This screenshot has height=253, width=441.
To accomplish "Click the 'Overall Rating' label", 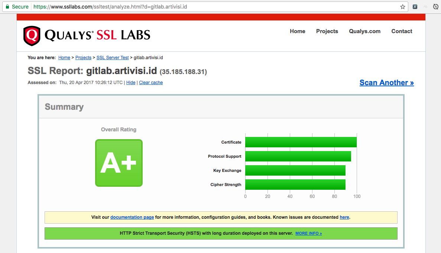I will coord(119,129).
